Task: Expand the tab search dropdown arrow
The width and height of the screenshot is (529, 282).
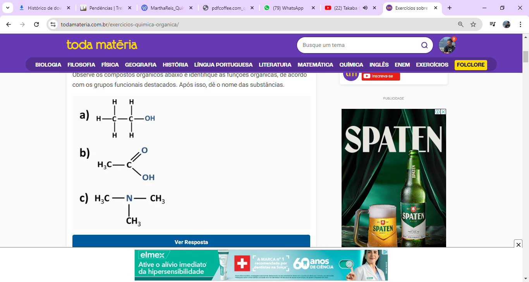Action: point(7,8)
